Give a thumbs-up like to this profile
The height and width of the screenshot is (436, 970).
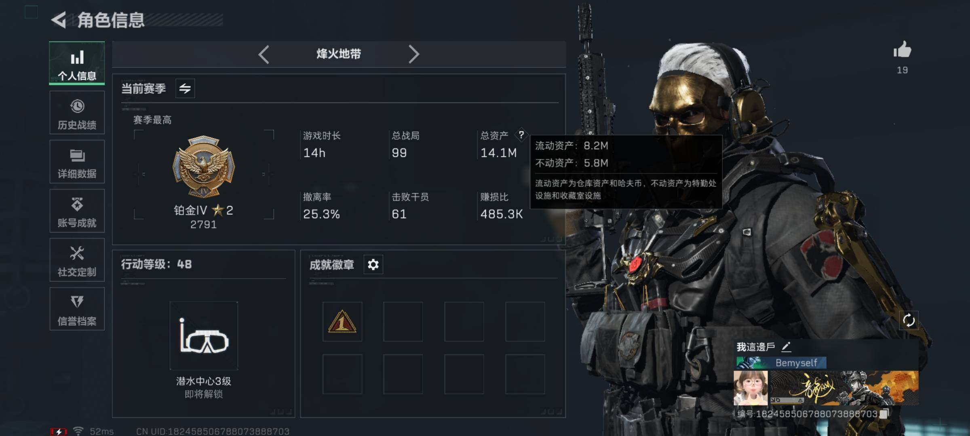(903, 50)
